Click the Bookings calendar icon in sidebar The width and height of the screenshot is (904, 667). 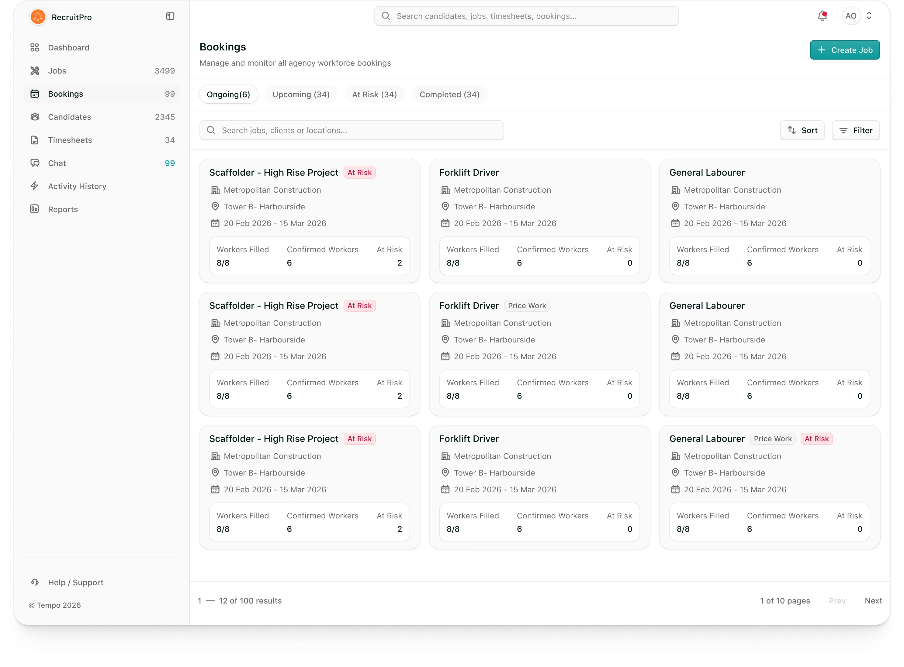click(x=35, y=94)
